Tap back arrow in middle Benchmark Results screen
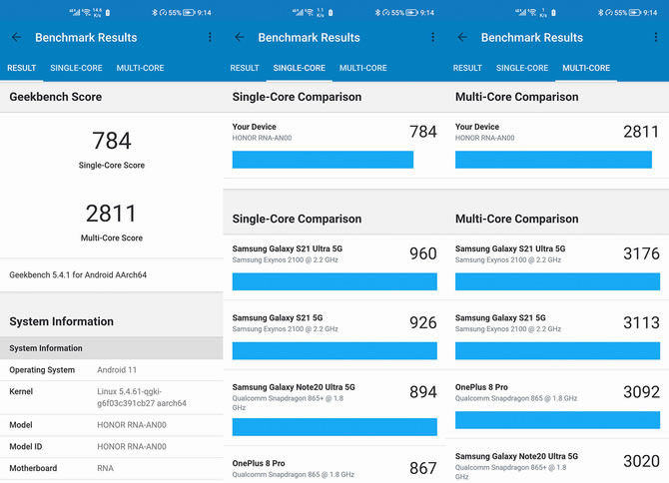The width and height of the screenshot is (669, 483). tap(240, 38)
